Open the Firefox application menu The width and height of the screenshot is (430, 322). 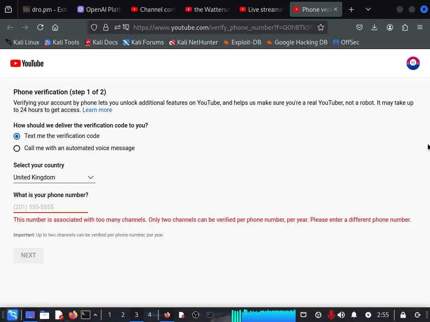tap(420, 27)
